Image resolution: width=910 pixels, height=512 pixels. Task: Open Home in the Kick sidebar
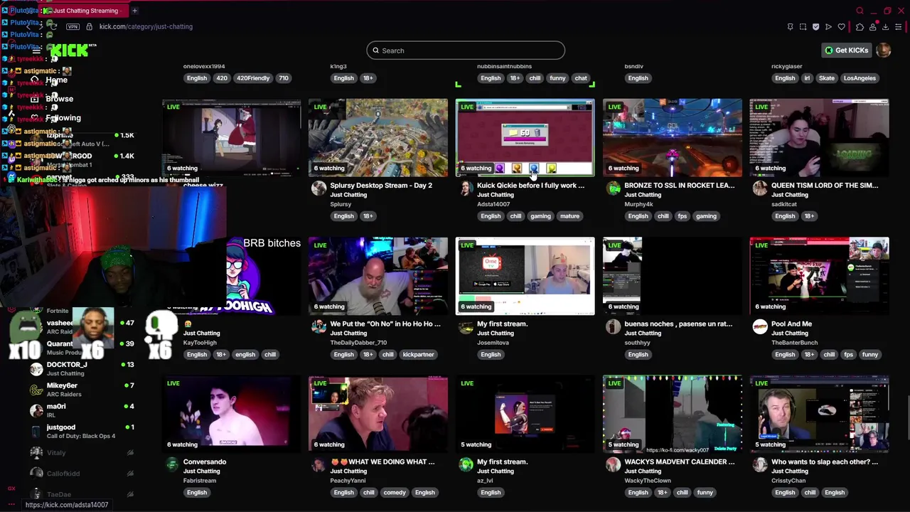[x=56, y=80]
